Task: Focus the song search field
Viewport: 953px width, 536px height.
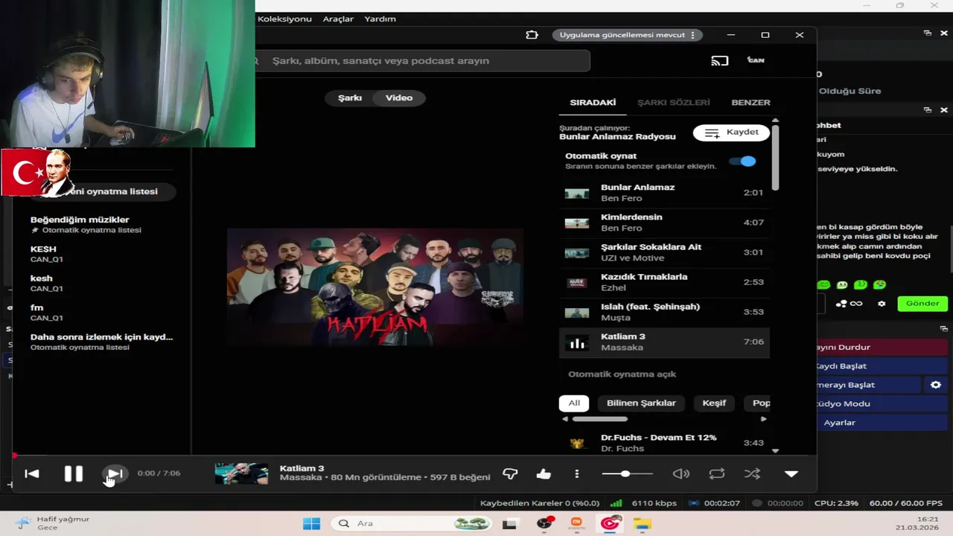Action: 422,60
